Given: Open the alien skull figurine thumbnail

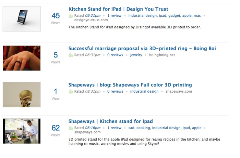Looking at the screenshot, I should (x=22, y=94).
